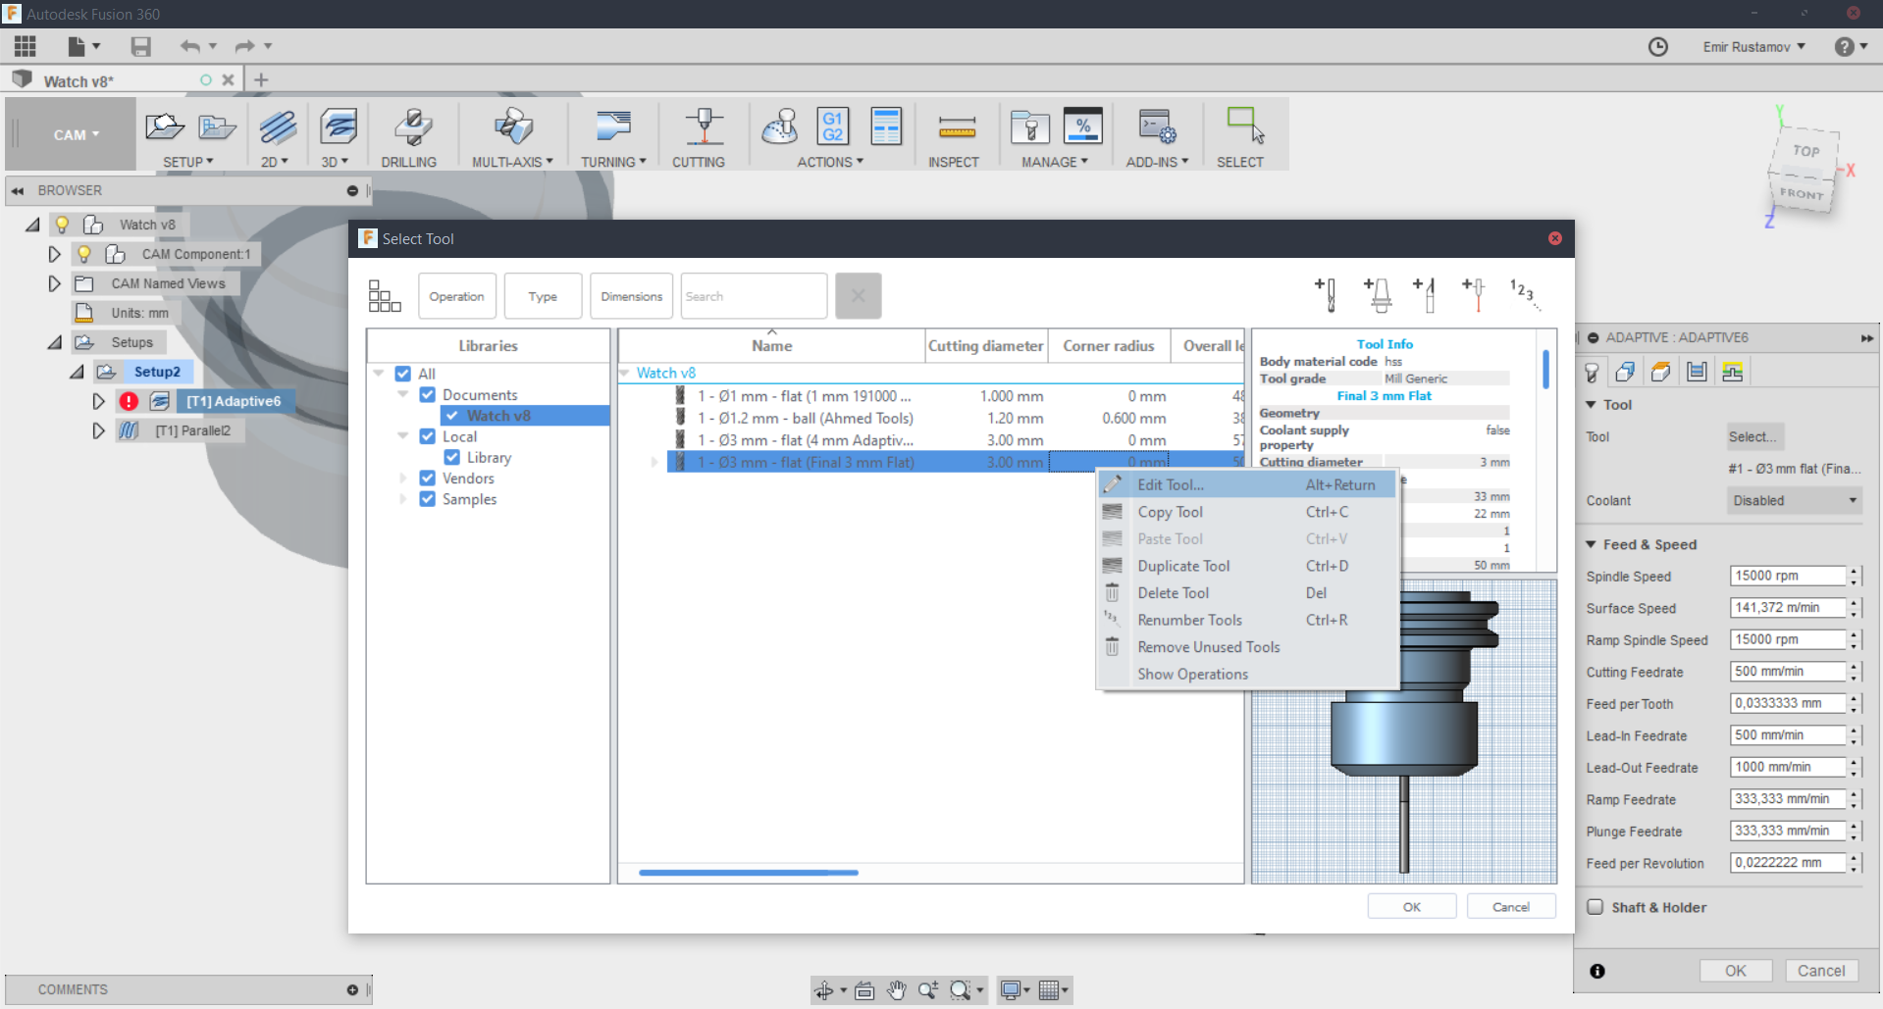Undo the last action

click(190, 46)
